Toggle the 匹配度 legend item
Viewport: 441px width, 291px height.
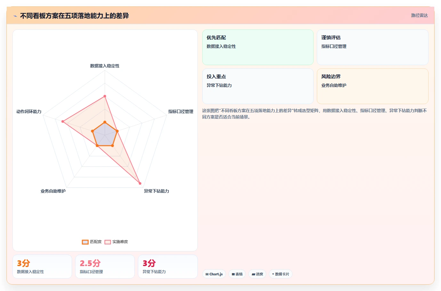pos(92,242)
